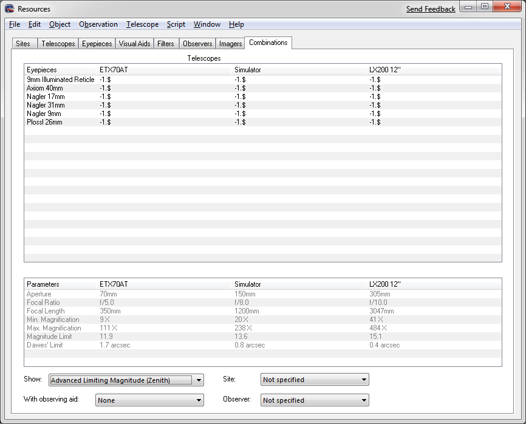Select the 9mm Illuminated Reticle row
The height and width of the screenshot is (424, 526).
[263, 80]
